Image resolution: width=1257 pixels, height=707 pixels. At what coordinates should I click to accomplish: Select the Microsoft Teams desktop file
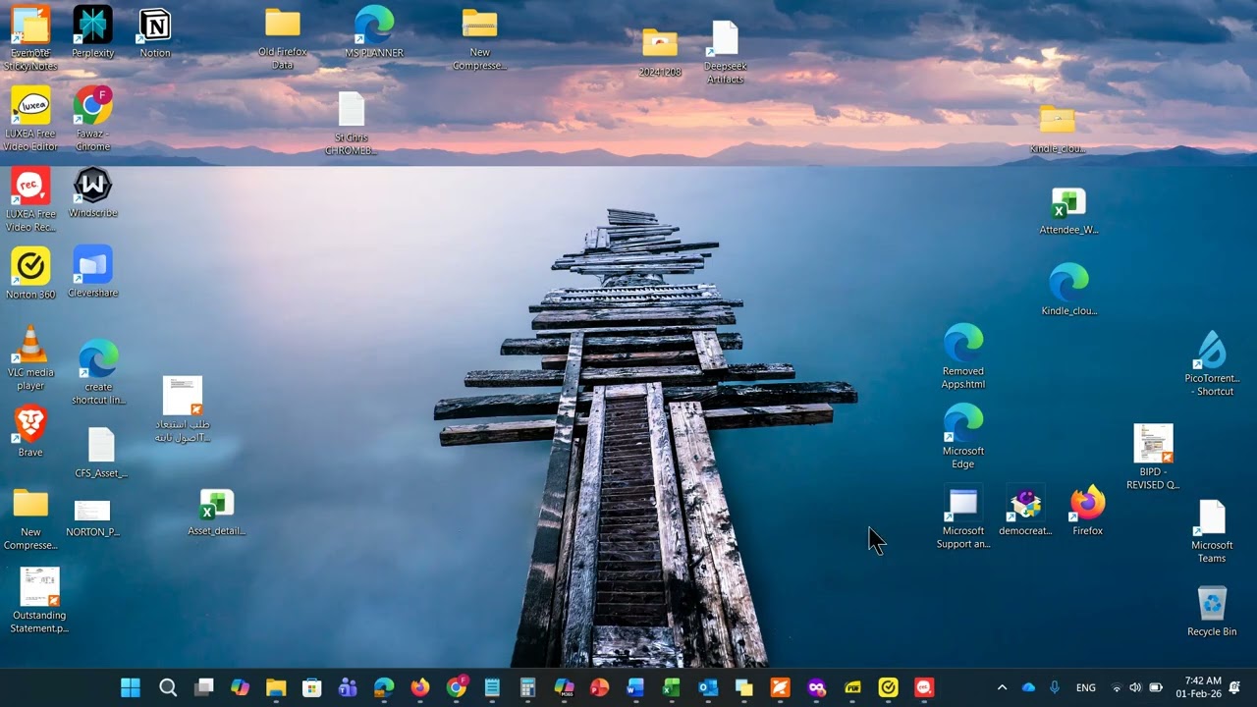tap(1212, 531)
